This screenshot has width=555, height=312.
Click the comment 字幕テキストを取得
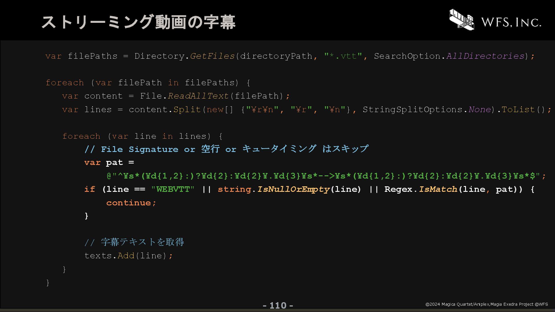pos(134,242)
